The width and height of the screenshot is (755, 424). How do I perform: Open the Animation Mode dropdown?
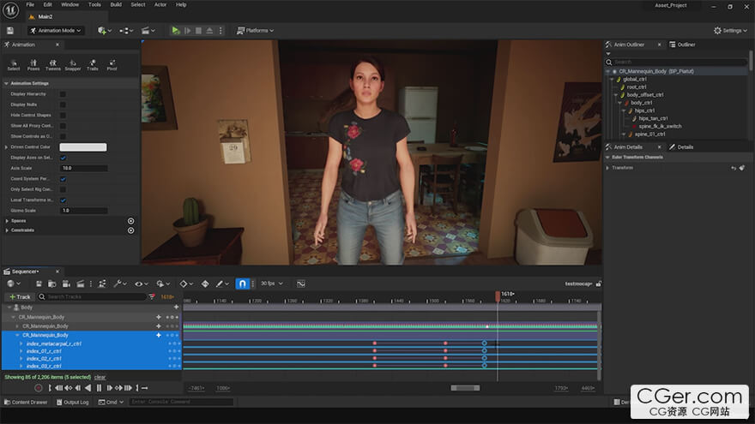tap(55, 30)
